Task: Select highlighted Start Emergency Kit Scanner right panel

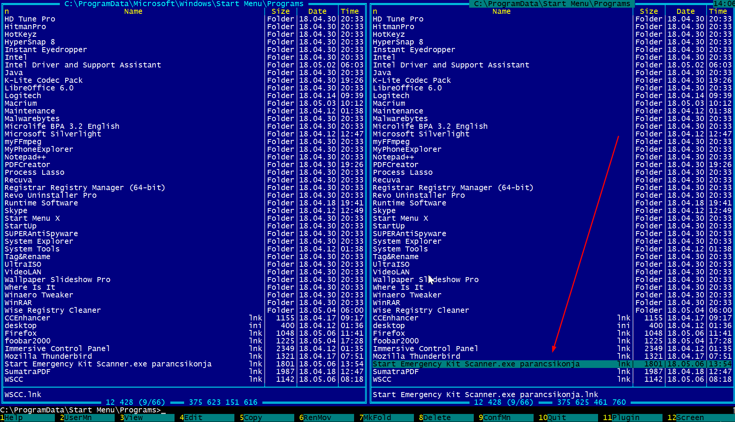Action: coord(552,364)
